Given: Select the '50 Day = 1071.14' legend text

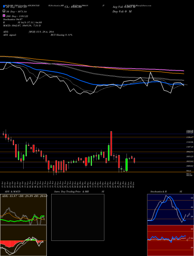Looking at the screenshot, I should coord(16,12).
